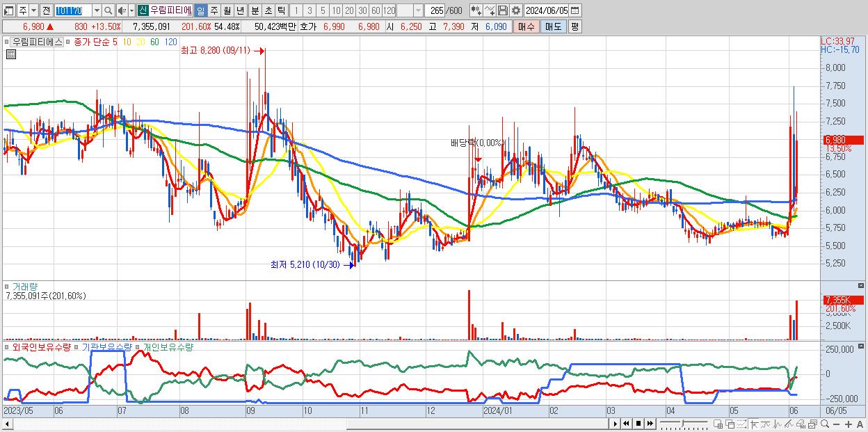
Task: Switch to the 년 (yearly) period tab
Action: [240, 11]
